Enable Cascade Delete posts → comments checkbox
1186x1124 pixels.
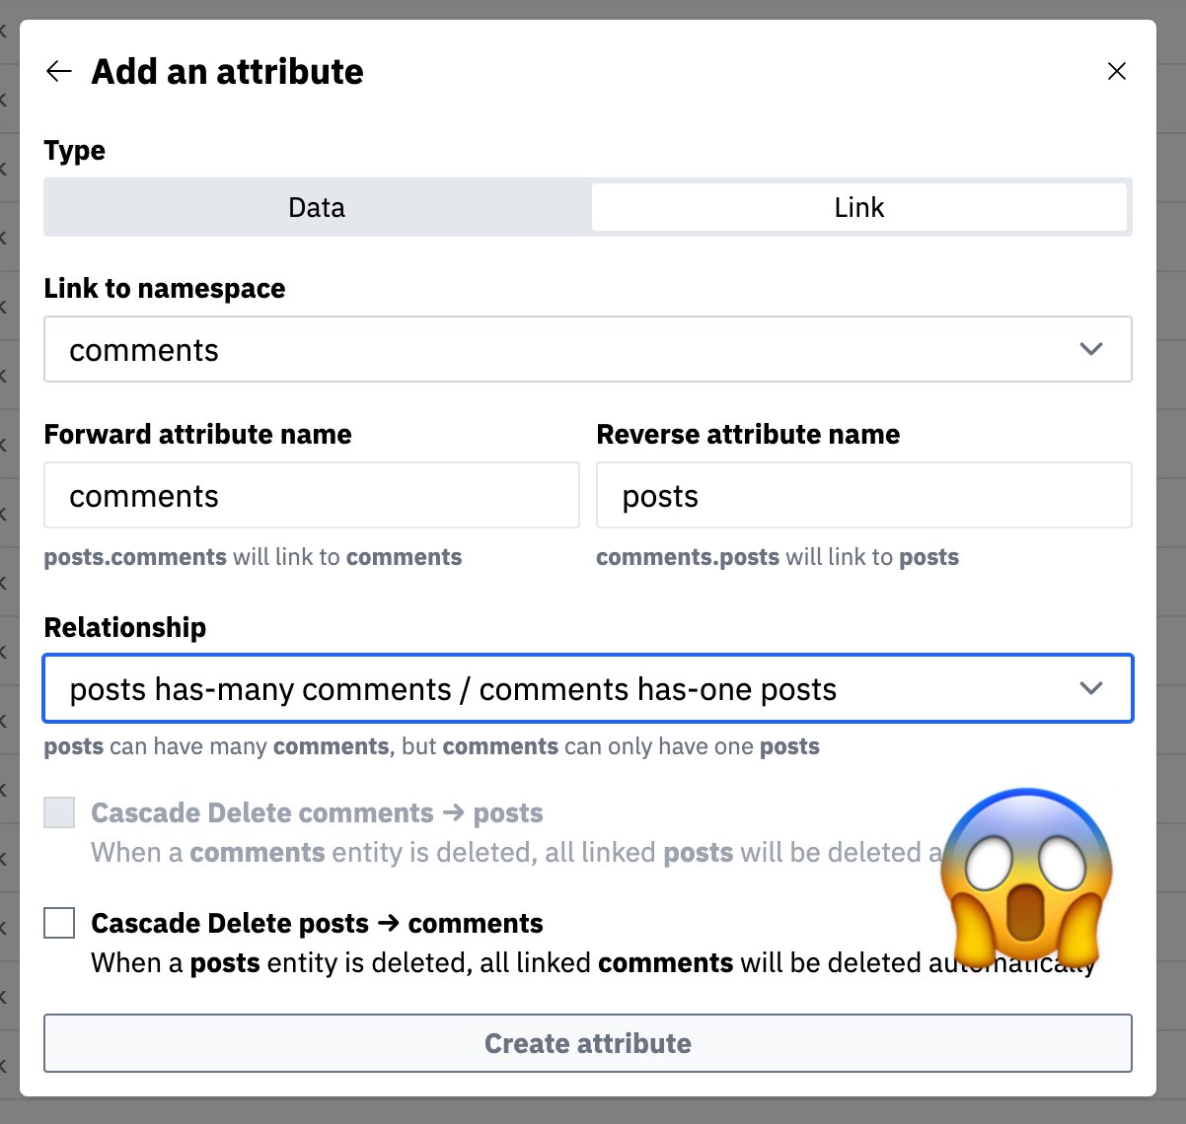(x=59, y=923)
